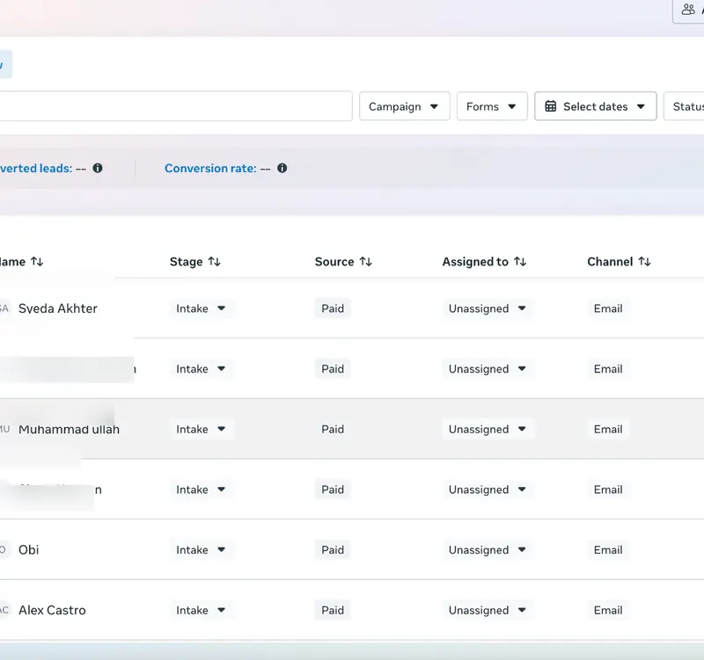Image resolution: width=704 pixels, height=660 pixels.
Task: Click the people icon button at top
Action: [688, 10]
